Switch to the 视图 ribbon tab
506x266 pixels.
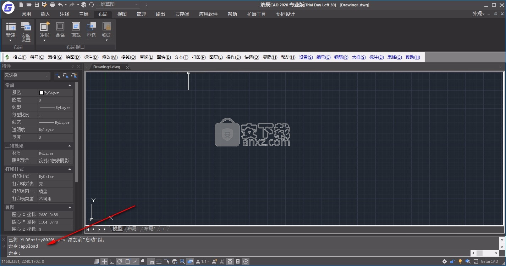[x=122, y=14]
